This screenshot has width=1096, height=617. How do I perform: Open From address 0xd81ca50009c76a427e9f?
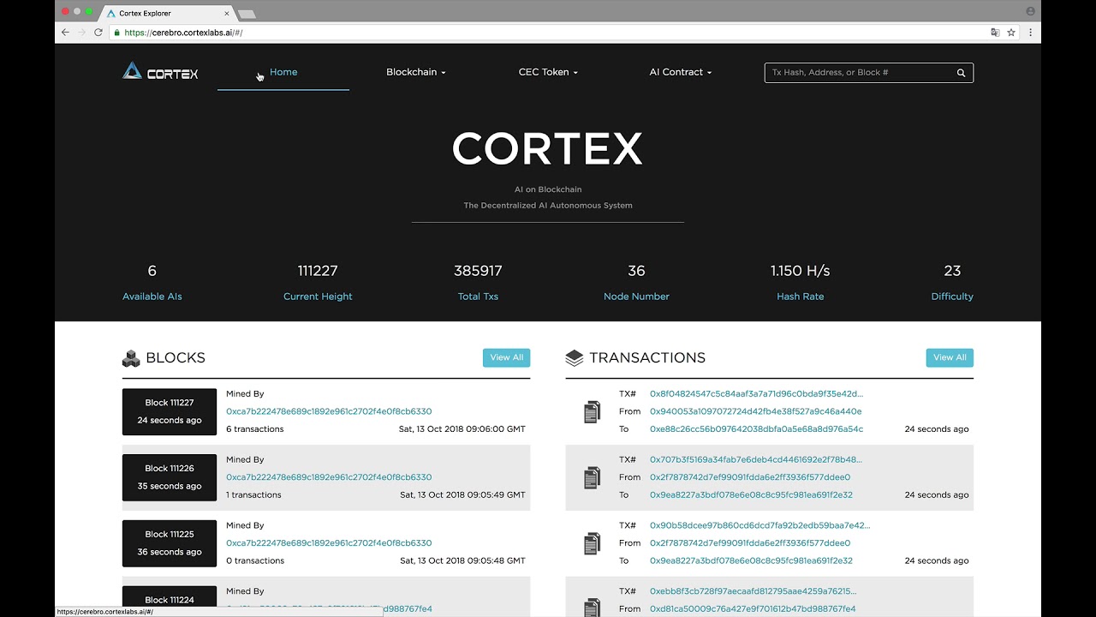click(x=753, y=609)
